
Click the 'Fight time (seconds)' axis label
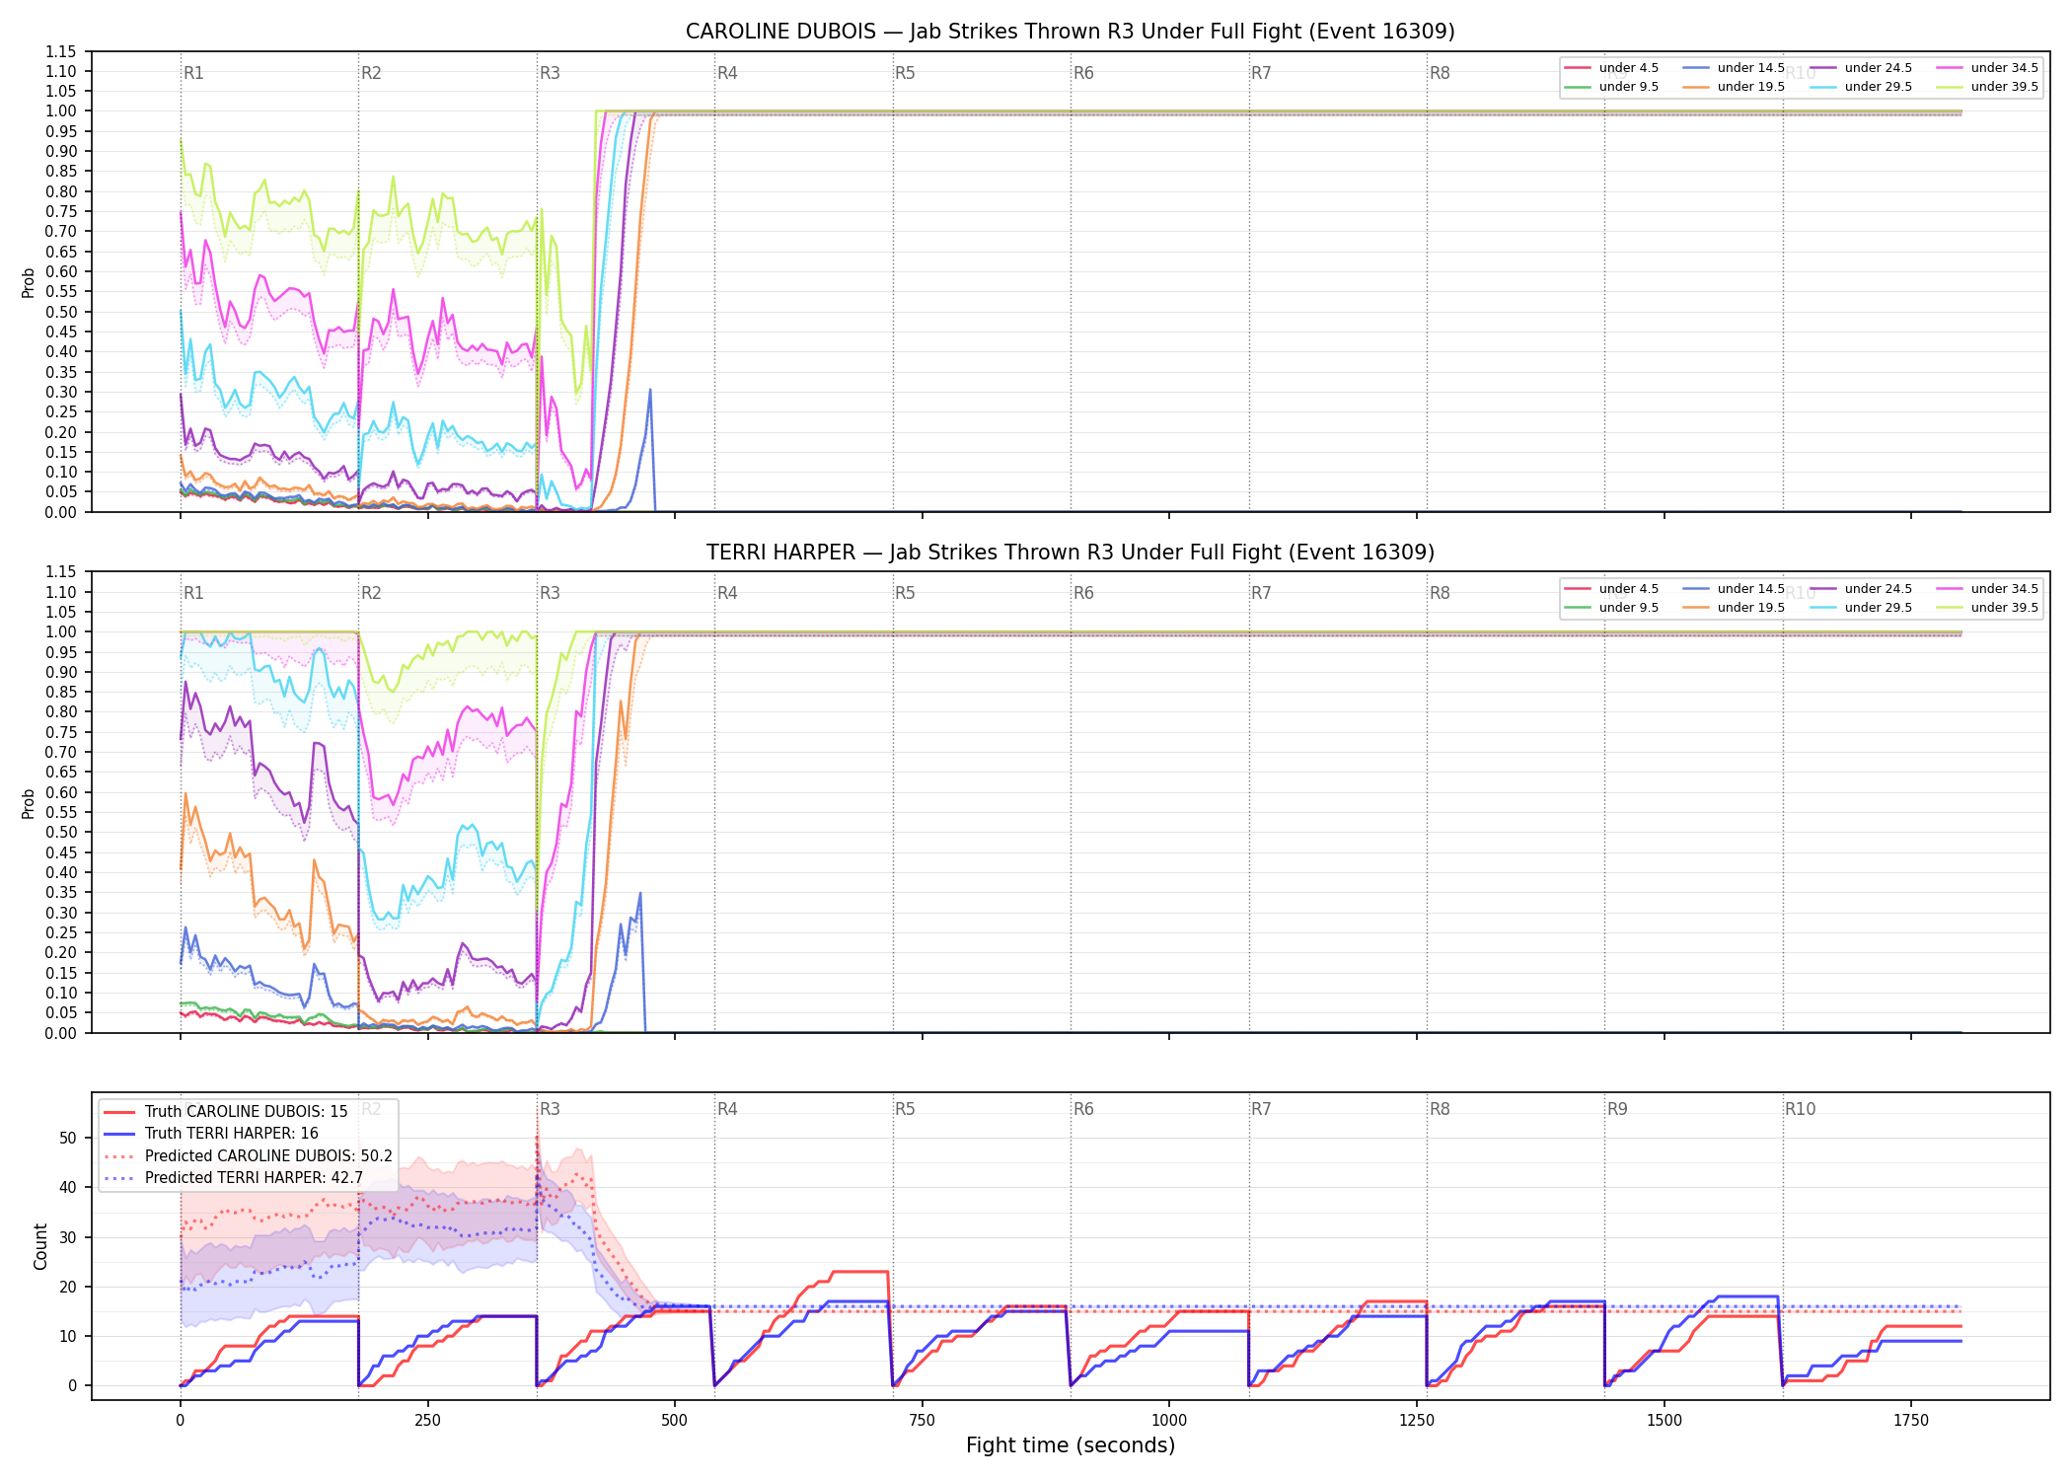(1071, 1445)
